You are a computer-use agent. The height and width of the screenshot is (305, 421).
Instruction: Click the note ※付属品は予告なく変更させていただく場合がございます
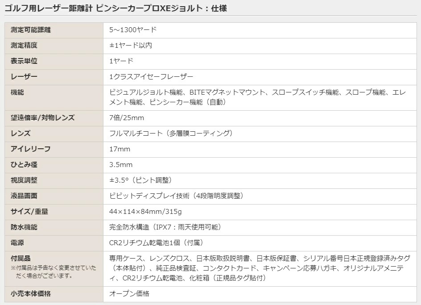pyautogui.click(x=53, y=272)
